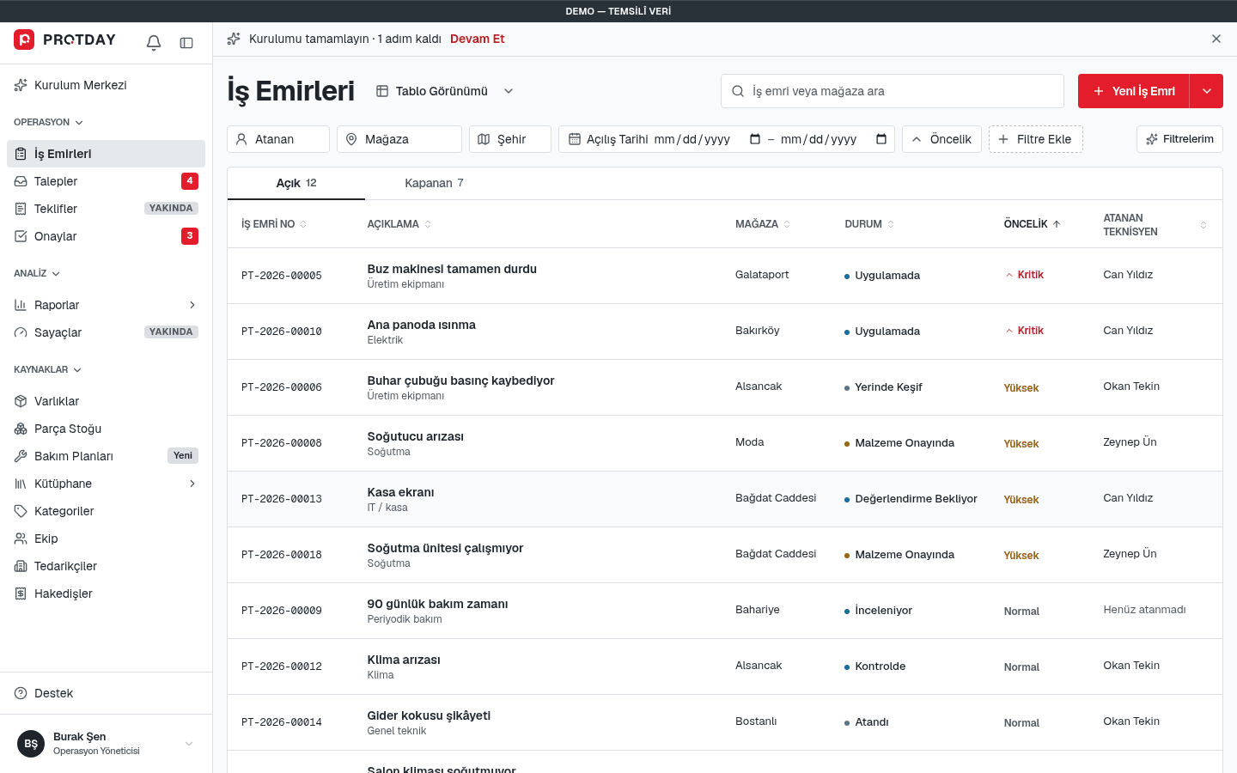The width and height of the screenshot is (1237, 773).
Task: Click Yeni İş Emri button
Action: pos(1134,91)
